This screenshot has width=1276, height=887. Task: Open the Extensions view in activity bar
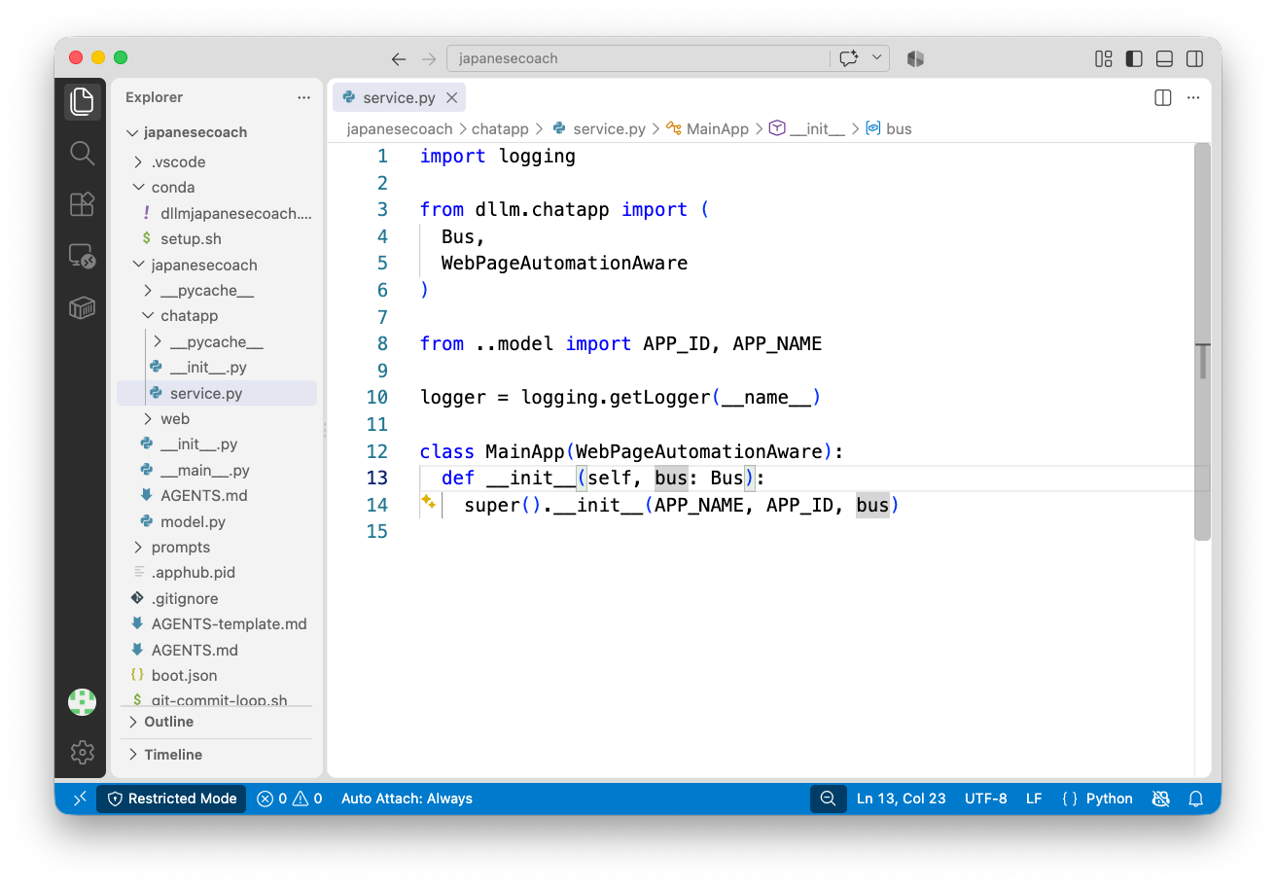(x=82, y=204)
